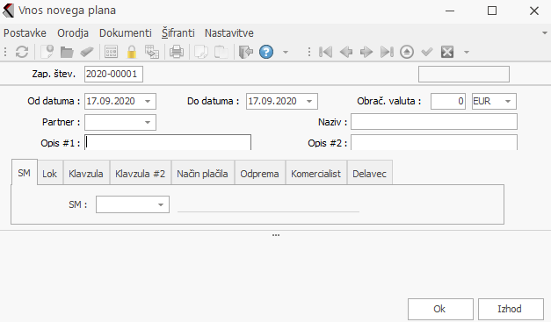Open Partner dropdown list
Screen dimensions: 551x322
point(148,123)
